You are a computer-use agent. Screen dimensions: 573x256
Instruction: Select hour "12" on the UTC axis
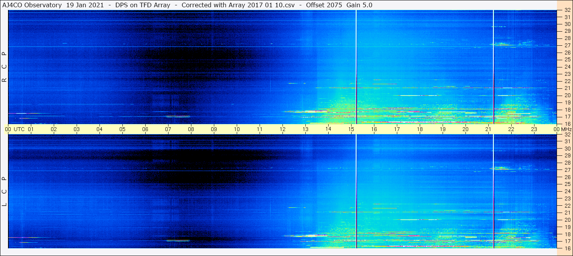(282, 129)
